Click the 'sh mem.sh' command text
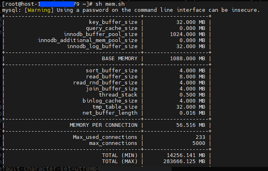The image size is (268, 171). tap(110, 4)
